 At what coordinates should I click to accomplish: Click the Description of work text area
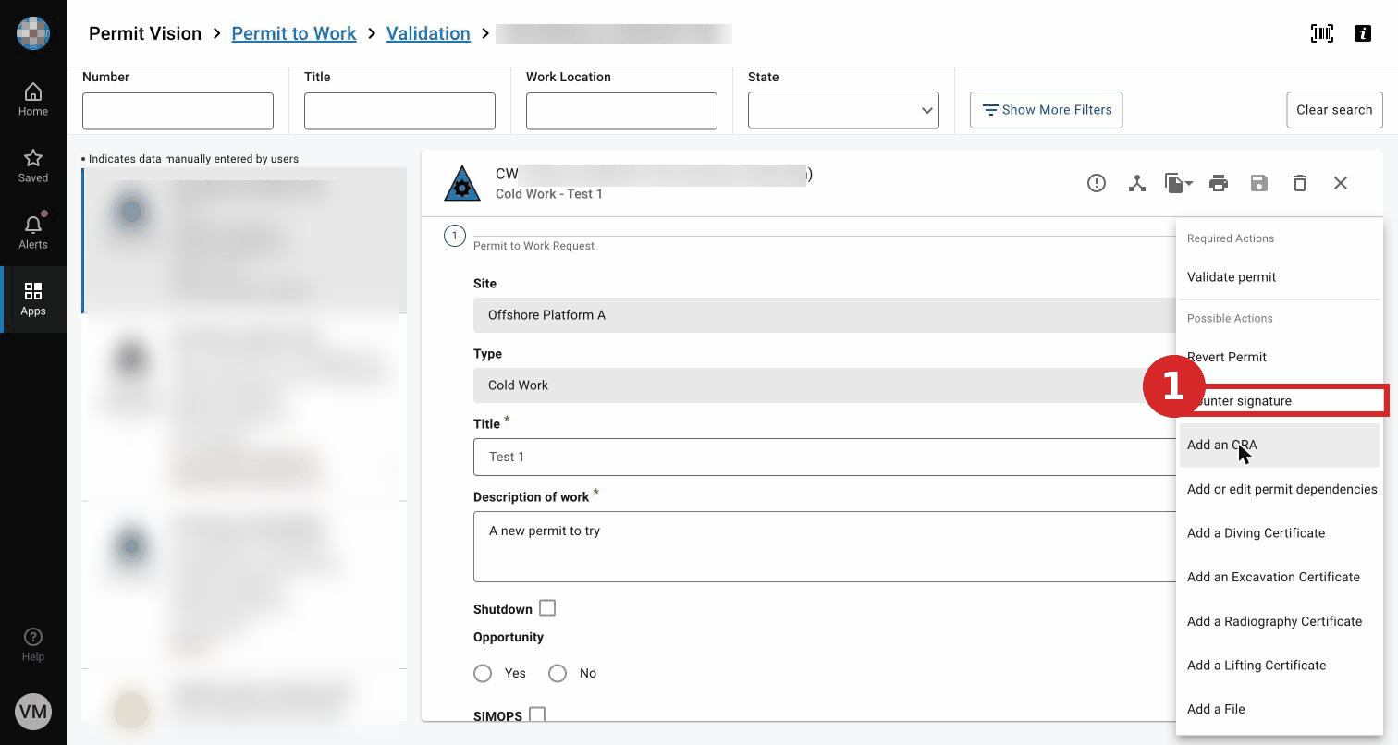click(825, 547)
